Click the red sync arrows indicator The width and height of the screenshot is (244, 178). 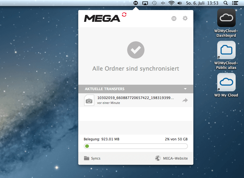pyautogui.click(x=124, y=15)
